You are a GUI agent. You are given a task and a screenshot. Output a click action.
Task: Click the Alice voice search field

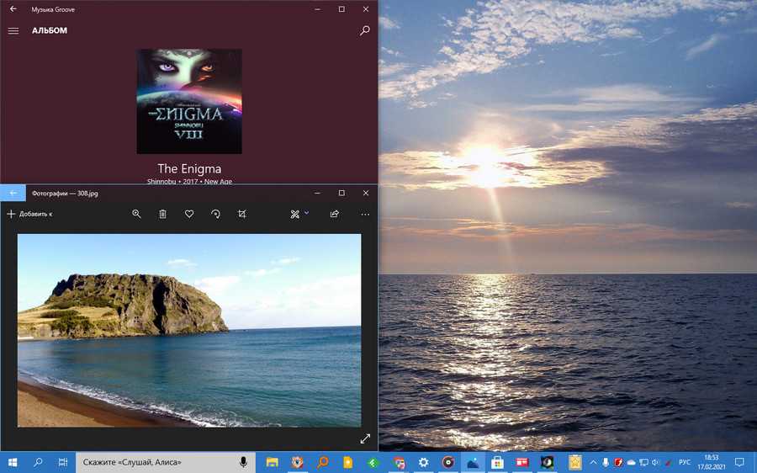(156, 462)
